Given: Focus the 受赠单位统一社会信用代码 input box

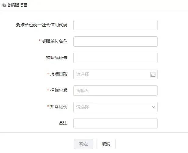Looking at the screenshot, I should point(115,25).
